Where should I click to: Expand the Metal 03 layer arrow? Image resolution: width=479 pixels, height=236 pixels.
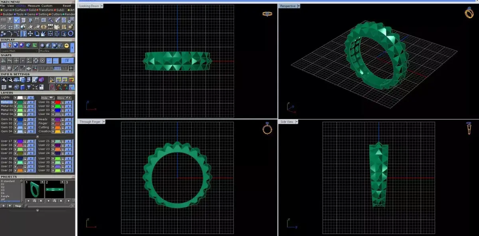(x=15, y=110)
